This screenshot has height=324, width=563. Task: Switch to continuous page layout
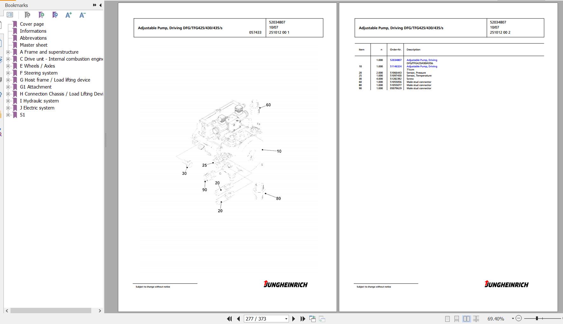[x=457, y=319]
